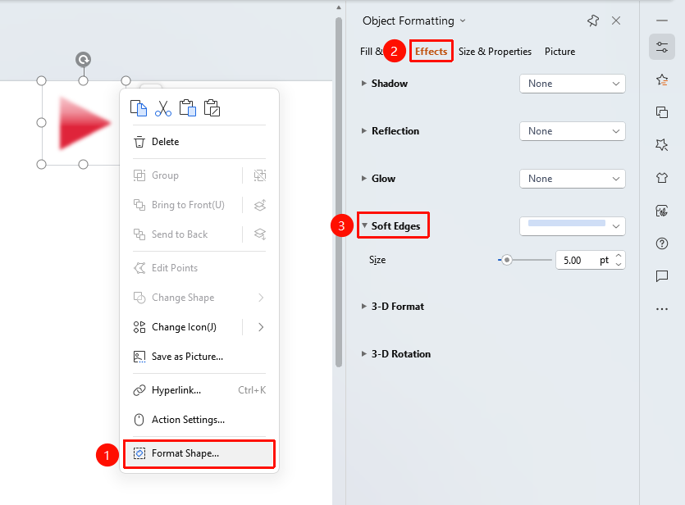Click the Paste clipboard icon
This screenshot has width=685, height=505.
[x=188, y=108]
